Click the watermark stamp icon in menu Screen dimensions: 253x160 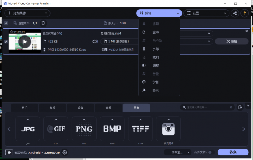tap(144, 49)
